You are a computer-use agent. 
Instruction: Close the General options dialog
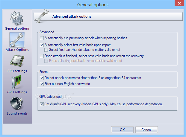179,3
